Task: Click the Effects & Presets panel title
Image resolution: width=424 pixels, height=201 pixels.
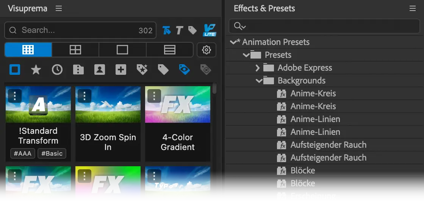Action: [x=264, y=8]
